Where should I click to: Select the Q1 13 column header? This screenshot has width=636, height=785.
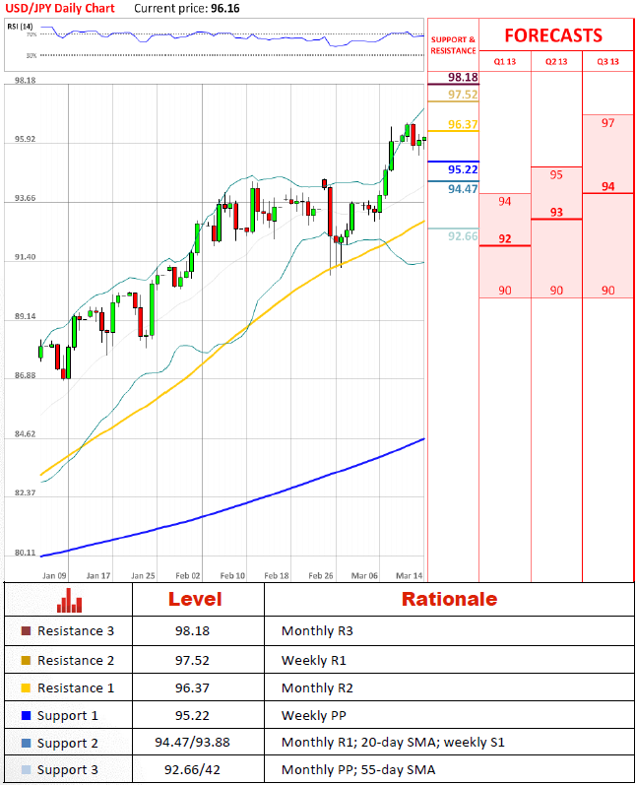(x=504, y=62)
